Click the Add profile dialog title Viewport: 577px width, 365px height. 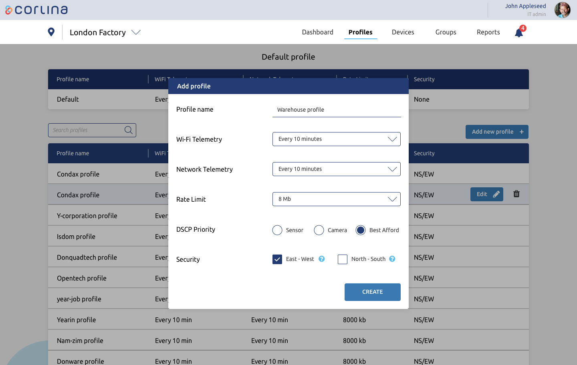(x=194, y=86)
